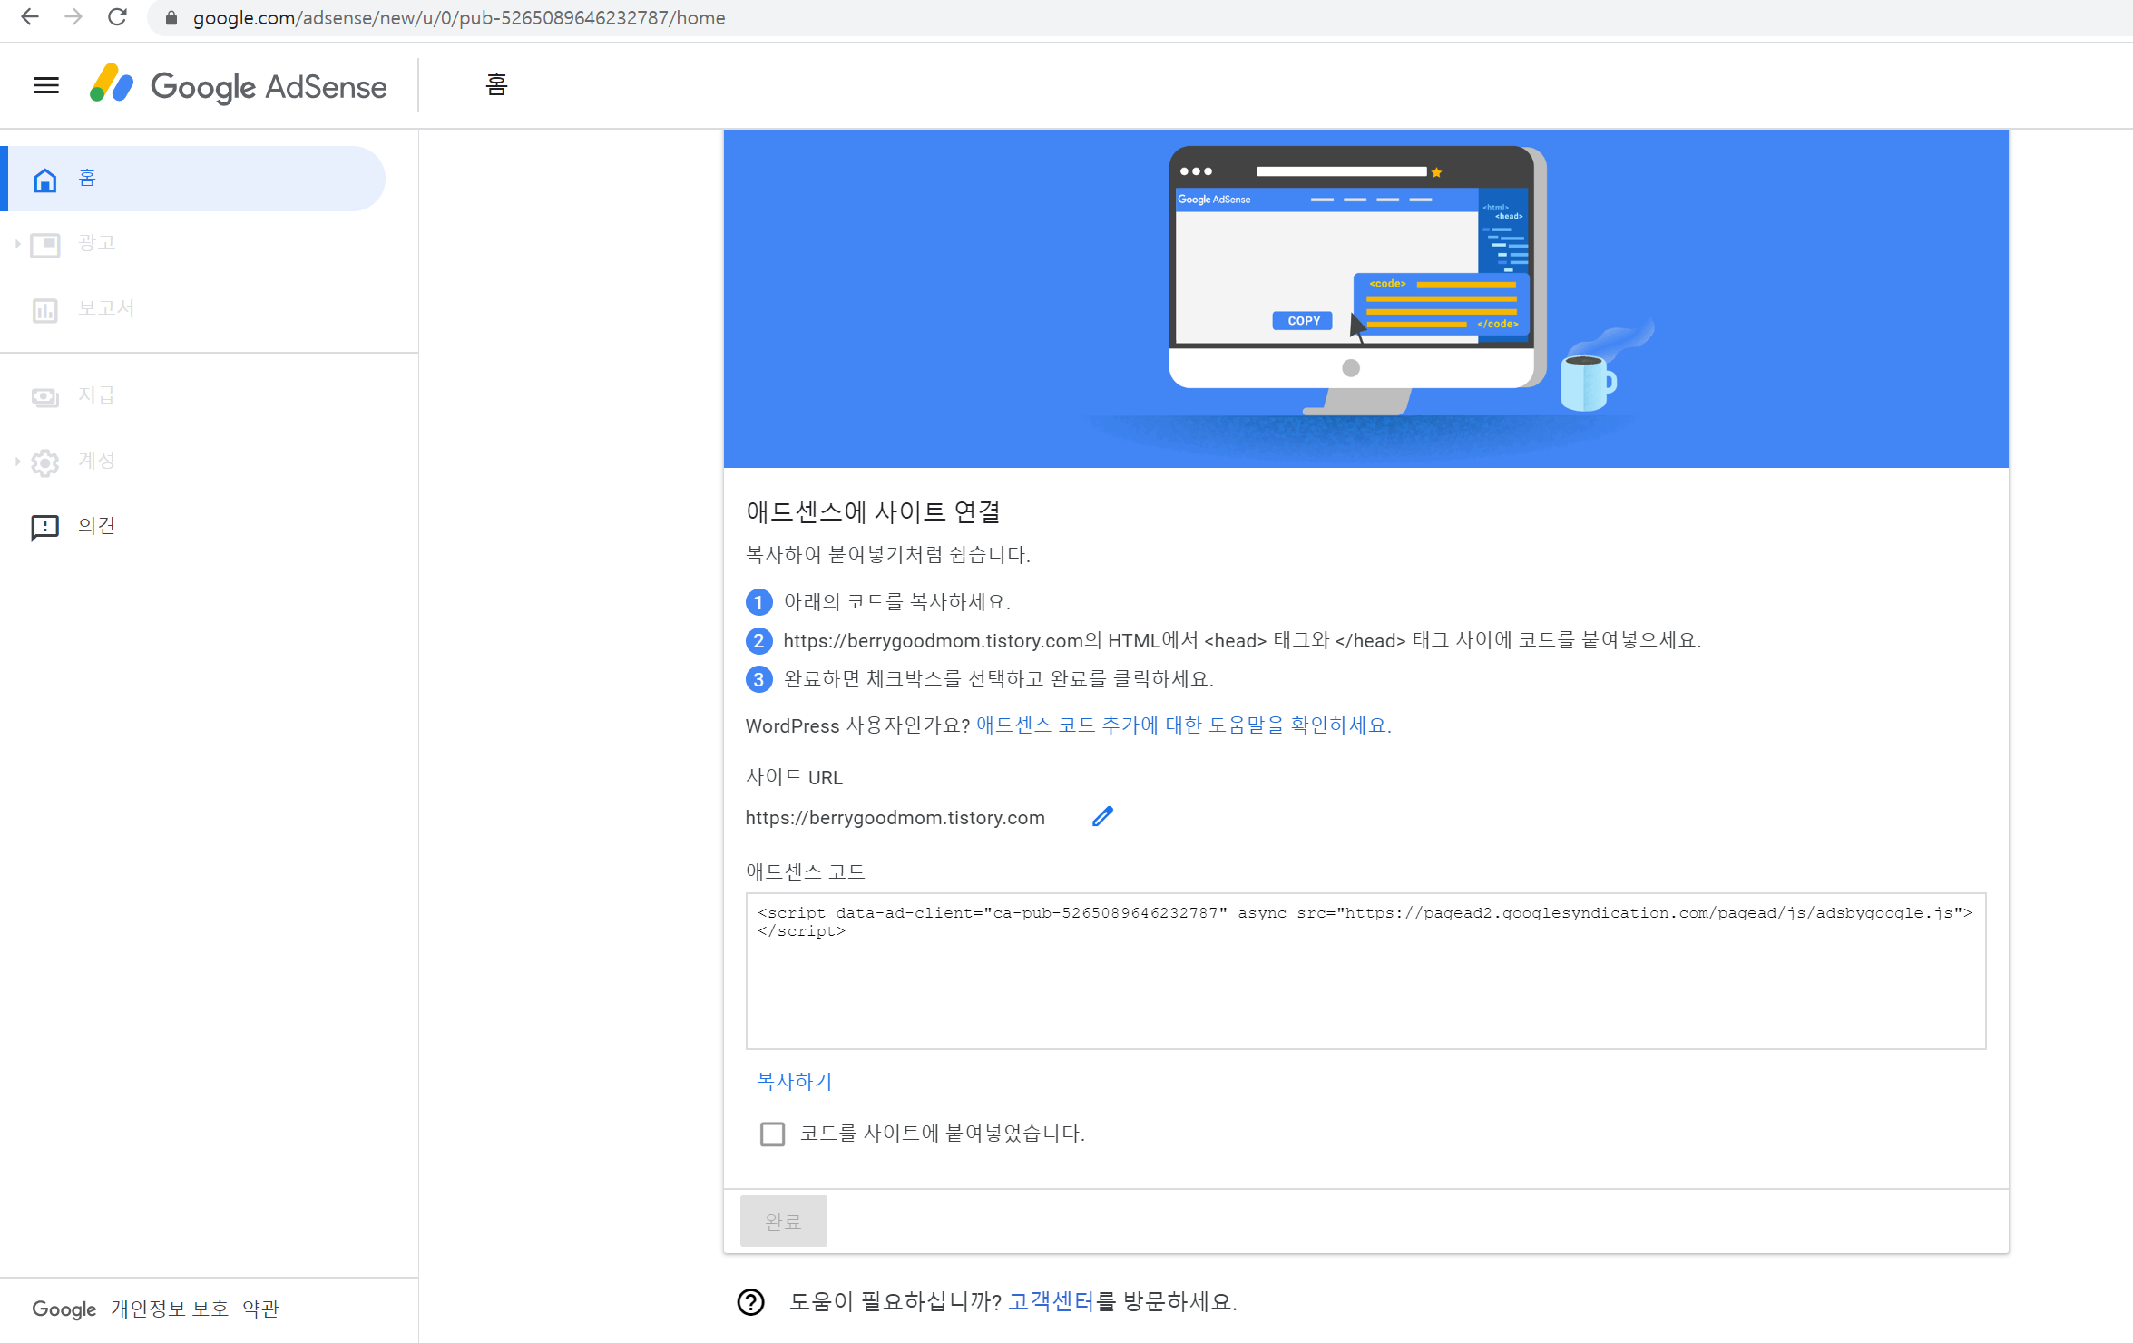Click the 복사하기 (Copy) link
Screen dimensions: 2133x1343
point(794,1081)
